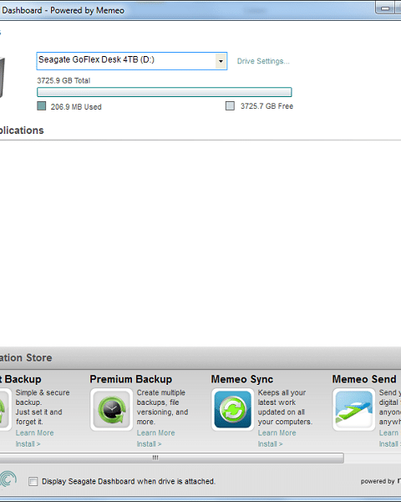Open the Premium Backup clock icon
The height and width of the screenshot is (502, 401).
[x=111, y=409]
